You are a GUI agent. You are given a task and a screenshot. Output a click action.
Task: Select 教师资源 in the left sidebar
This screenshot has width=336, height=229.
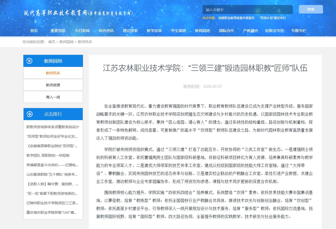tap(53, 85)
